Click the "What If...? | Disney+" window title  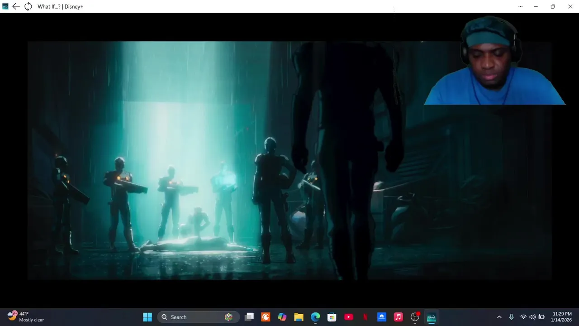tap(60, 6)
